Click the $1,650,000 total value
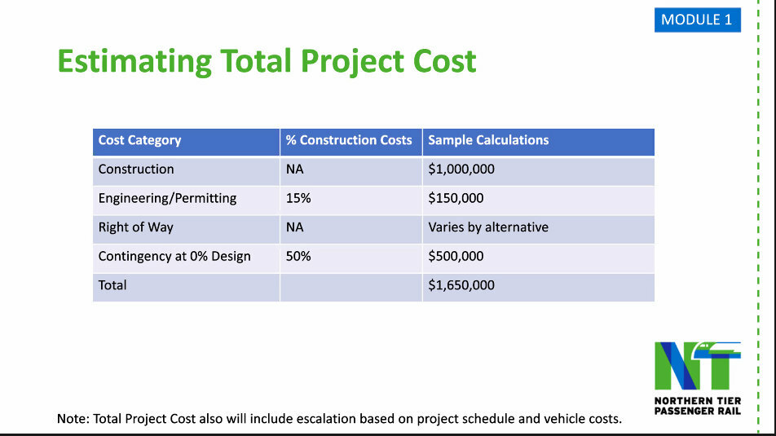 point(461,285)
